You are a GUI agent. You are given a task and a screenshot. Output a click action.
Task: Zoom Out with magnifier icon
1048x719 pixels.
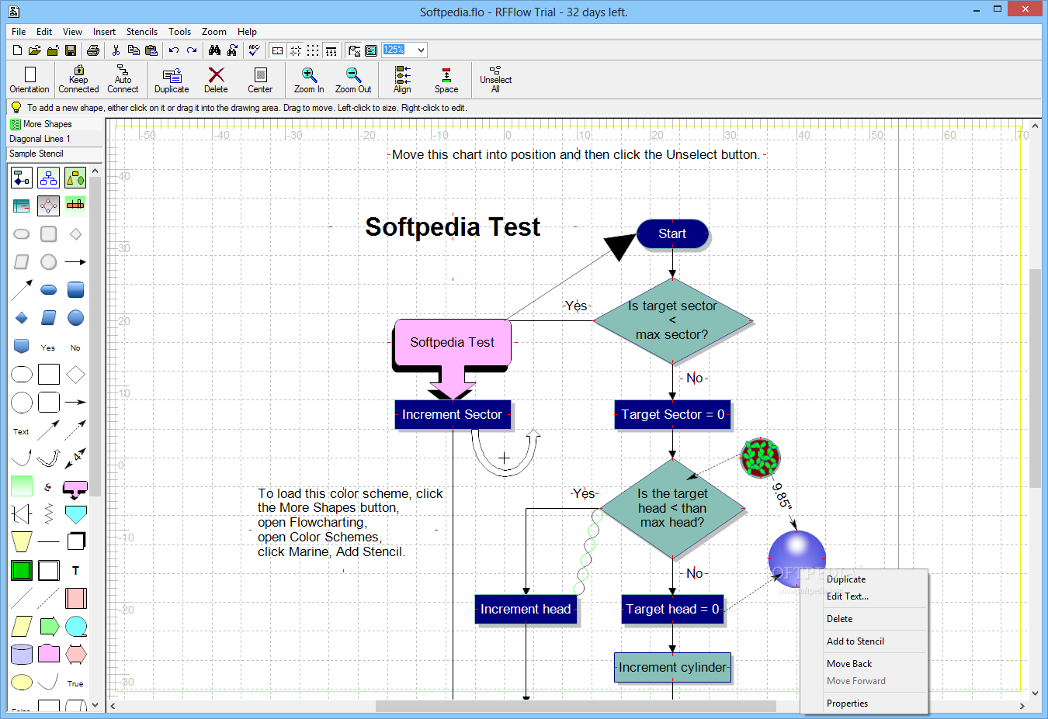tap(353, 80)
